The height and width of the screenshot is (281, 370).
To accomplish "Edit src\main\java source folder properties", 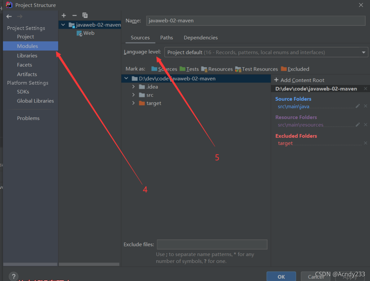I will [x=358, y=106].
